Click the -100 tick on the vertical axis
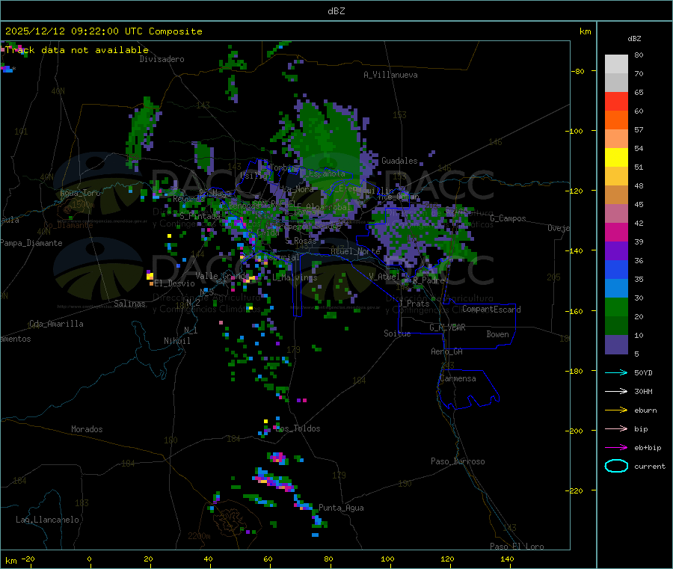673x569 pixels. click(x=574, y=131)
